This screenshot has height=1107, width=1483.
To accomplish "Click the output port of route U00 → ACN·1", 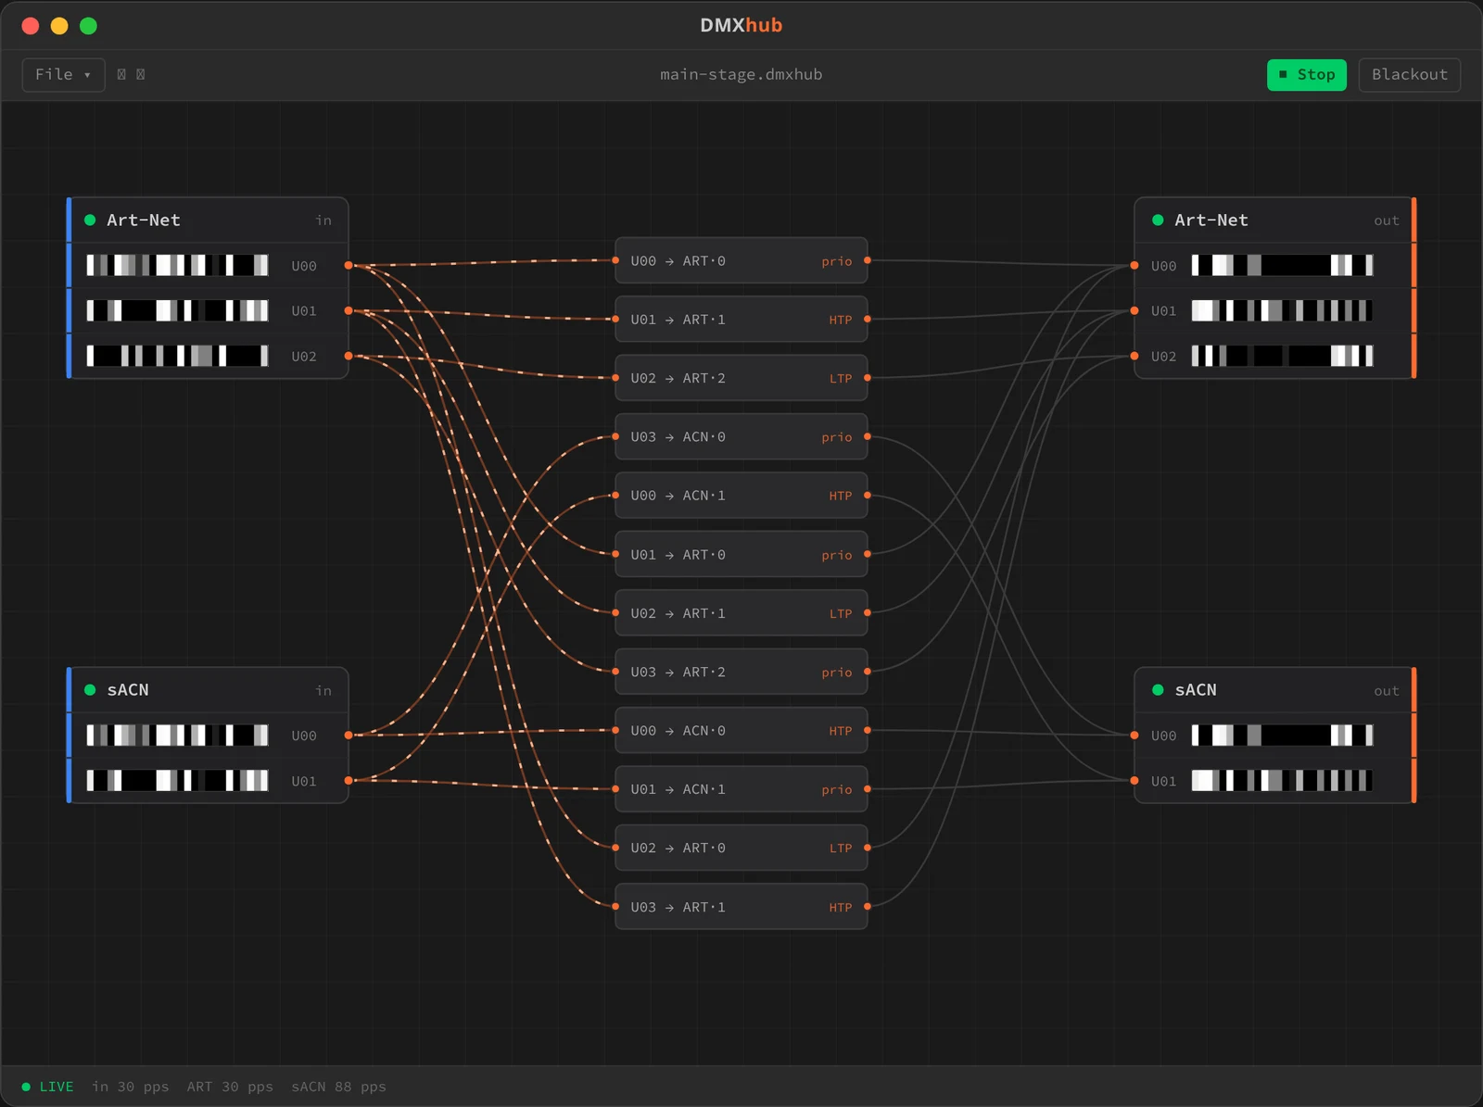I will point(868,496).
